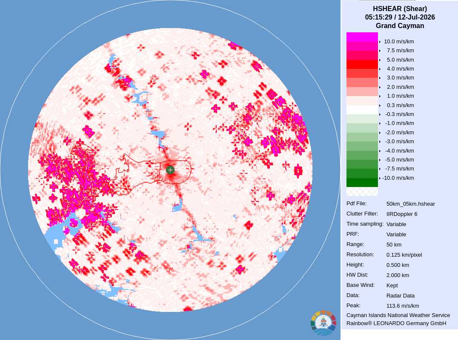458x340 pixels.
Task: Click the Pdf File value 50km_05km.hshear
Action: (410, 204)
